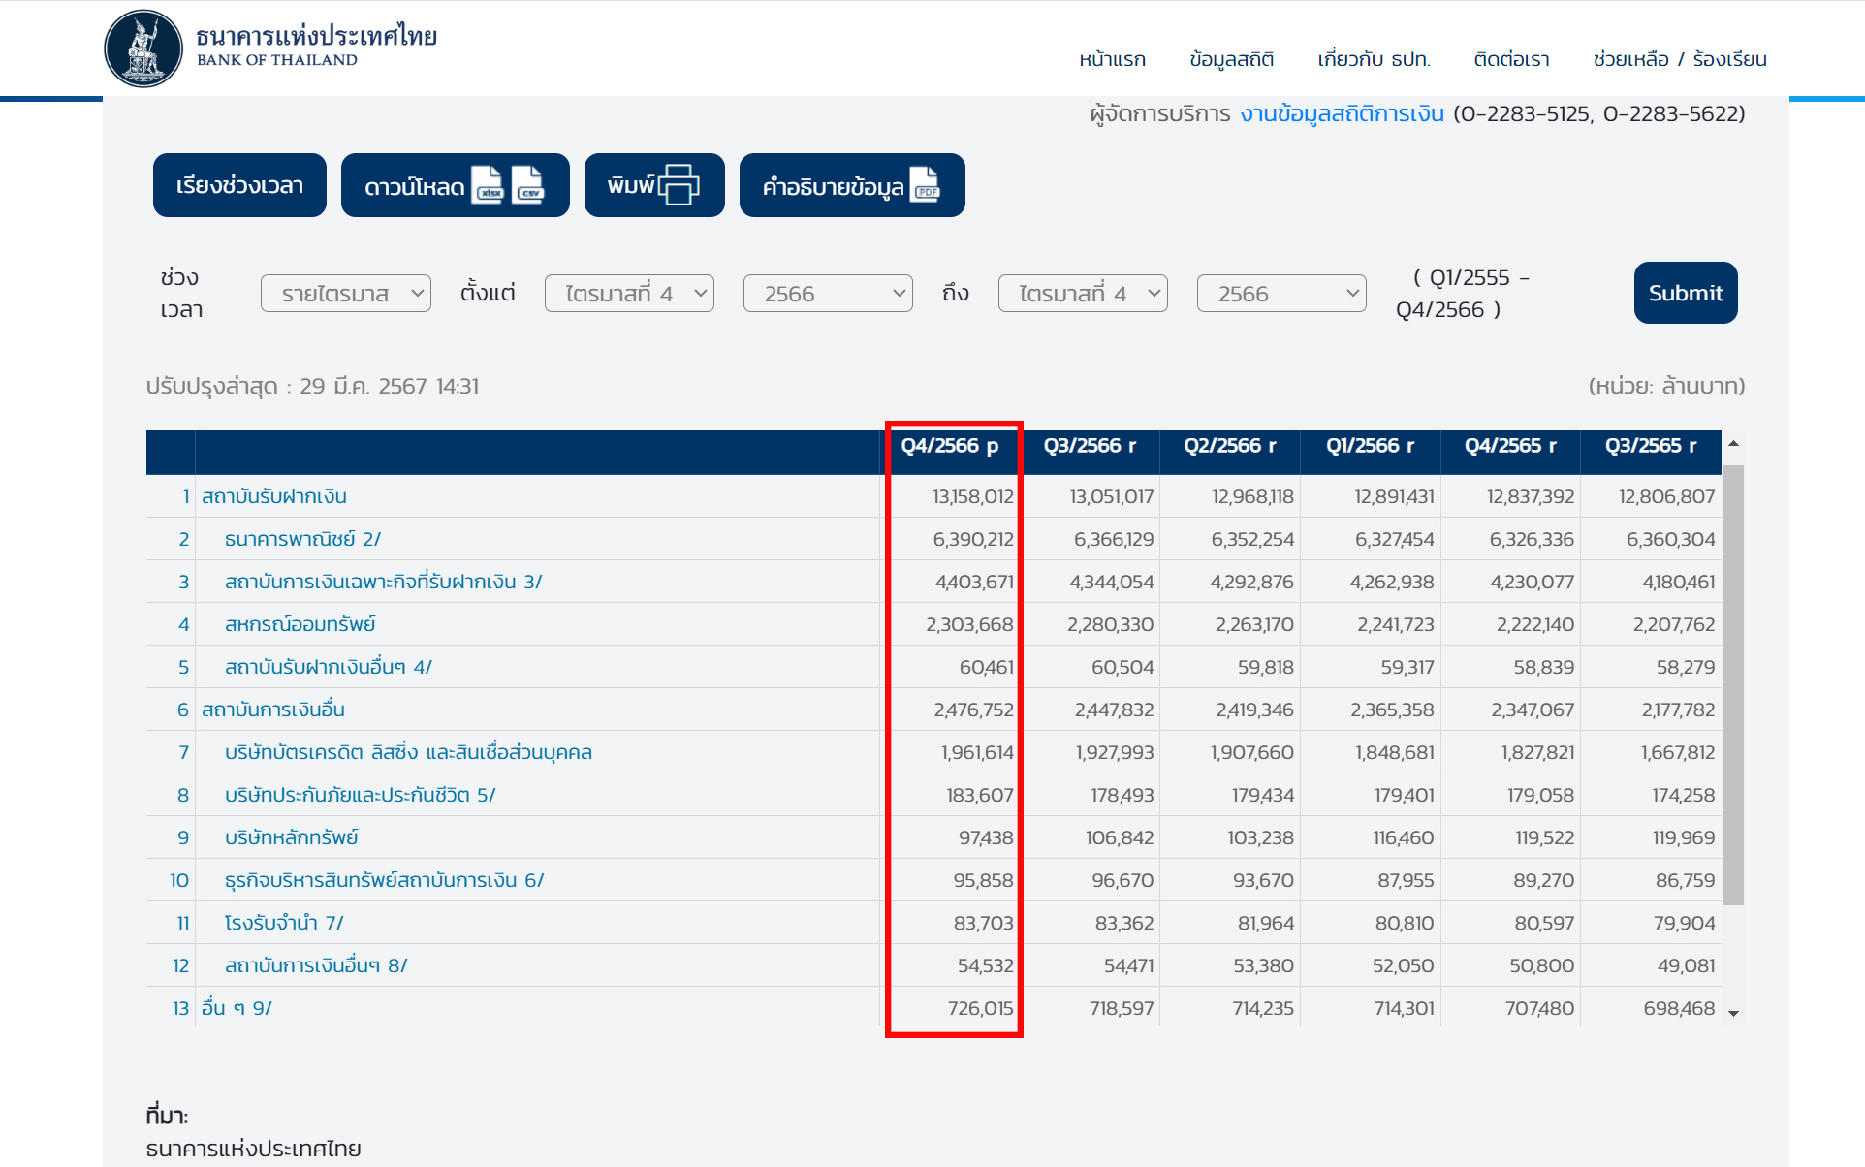The width and height of the screenshot is (1865, 1167).
Task: Open the frequency dropdown รายไตรมาส
Action: point(345,294)
